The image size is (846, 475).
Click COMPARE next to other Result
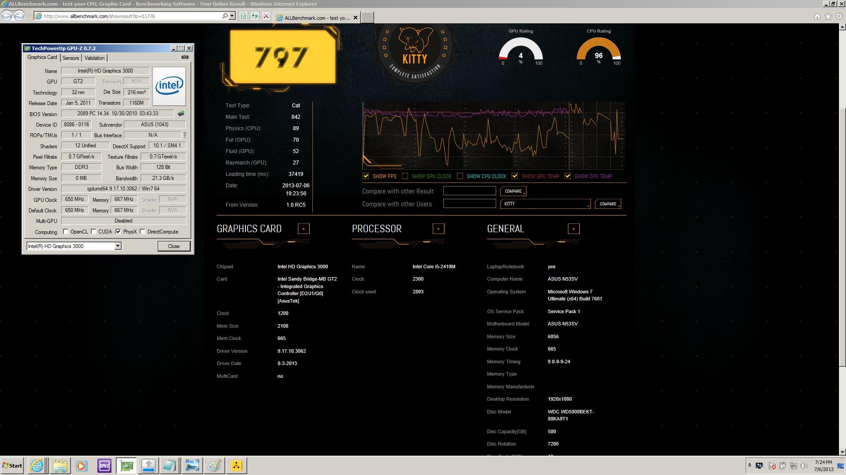[x=513, y=191]
